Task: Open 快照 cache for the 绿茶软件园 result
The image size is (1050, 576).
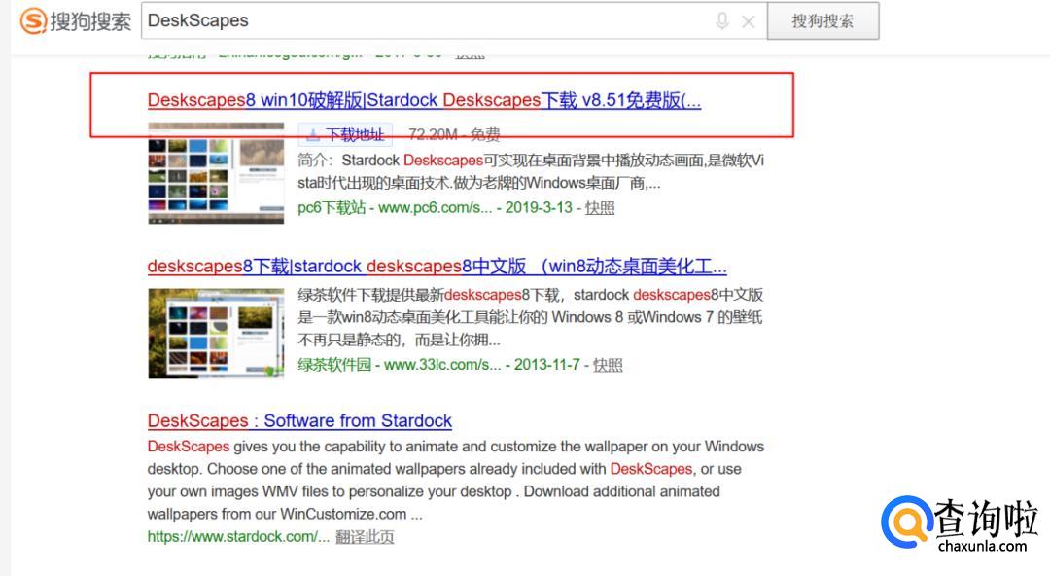Action: (x=608, y=365)
